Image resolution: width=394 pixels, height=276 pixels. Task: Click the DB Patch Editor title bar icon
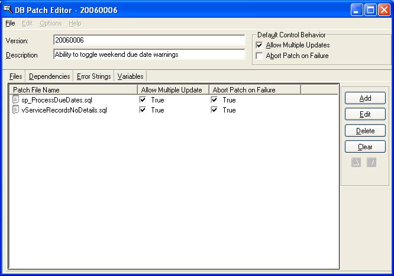click(x=8, y=9)
